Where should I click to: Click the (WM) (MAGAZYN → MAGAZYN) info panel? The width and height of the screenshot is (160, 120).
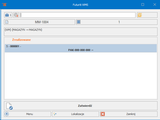[x=80, y=32]
